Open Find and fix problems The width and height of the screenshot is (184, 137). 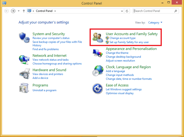(x=45, y=49)
